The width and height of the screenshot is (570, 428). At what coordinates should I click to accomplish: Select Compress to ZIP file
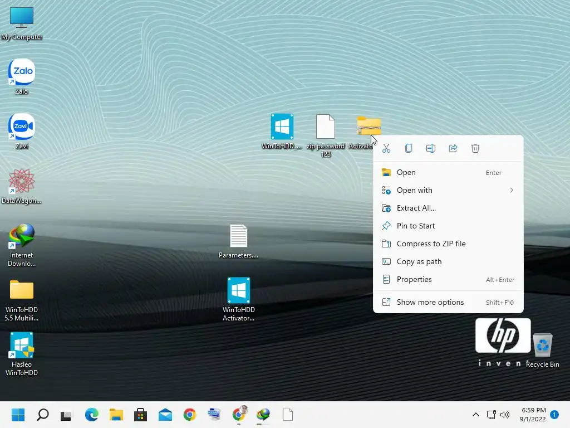(448, 244)
